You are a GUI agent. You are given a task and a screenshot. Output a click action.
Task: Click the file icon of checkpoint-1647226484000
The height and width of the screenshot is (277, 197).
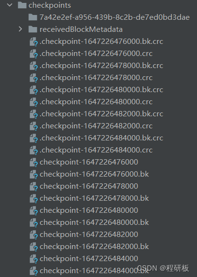click(34, 259)
